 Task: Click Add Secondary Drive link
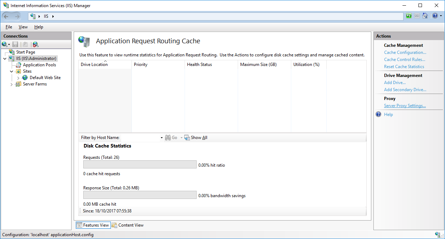coord(405,90)
